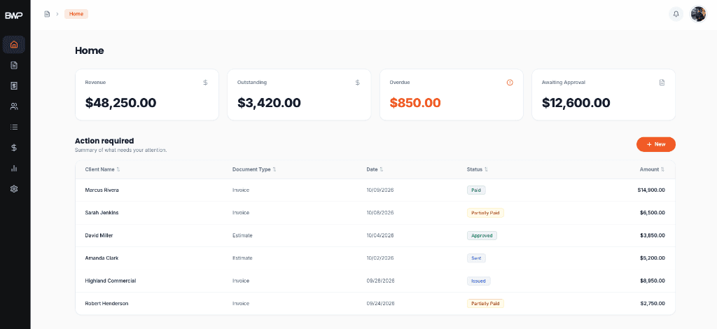
Task: Click the $8,950.00 amount
Action: point(653,281)
